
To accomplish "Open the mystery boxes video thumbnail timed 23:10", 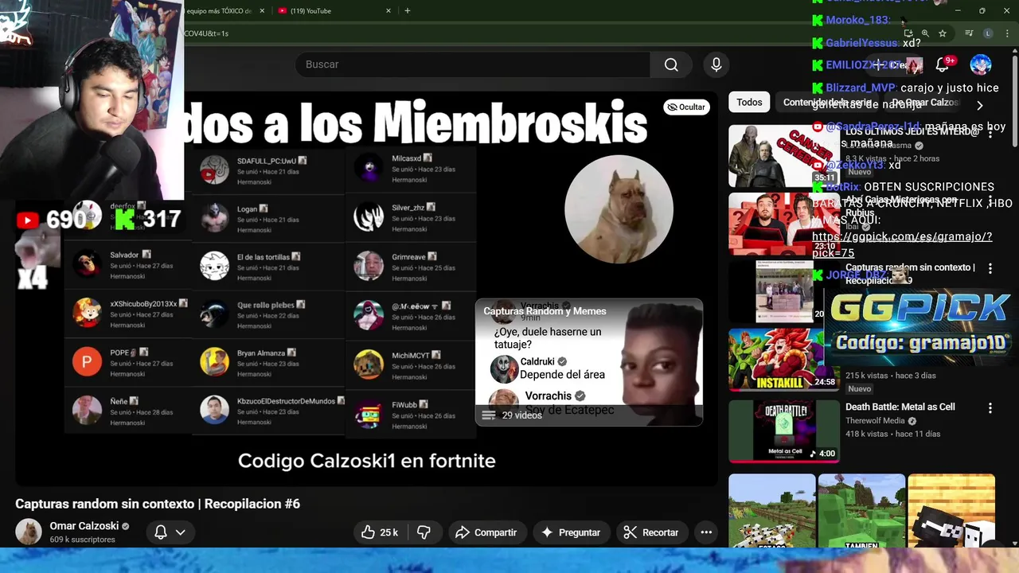I will click(x=784, y=224).
